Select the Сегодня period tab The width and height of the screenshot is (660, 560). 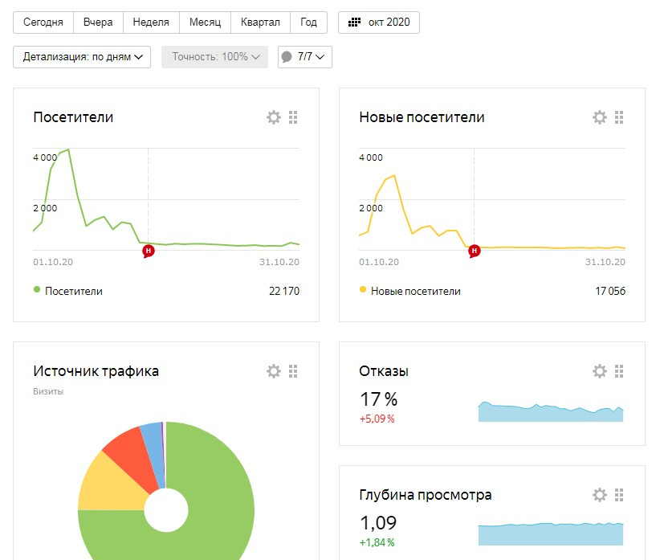point(43,22)
